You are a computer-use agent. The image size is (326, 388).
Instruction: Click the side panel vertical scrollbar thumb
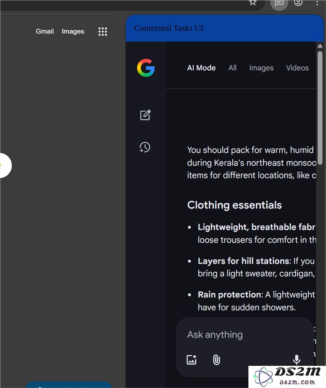[x=320, y=108]
